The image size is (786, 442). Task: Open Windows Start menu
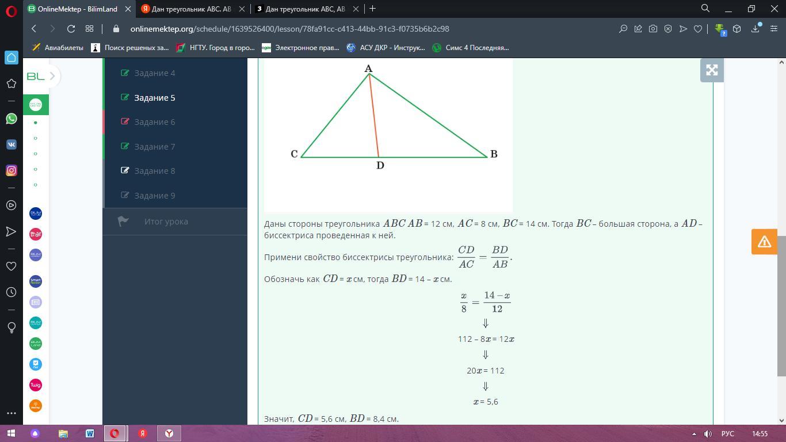tap(12, 433)
